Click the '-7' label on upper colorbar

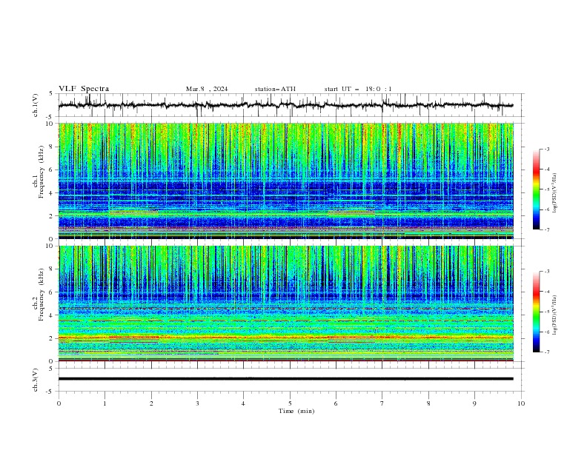tap(547, 229)
